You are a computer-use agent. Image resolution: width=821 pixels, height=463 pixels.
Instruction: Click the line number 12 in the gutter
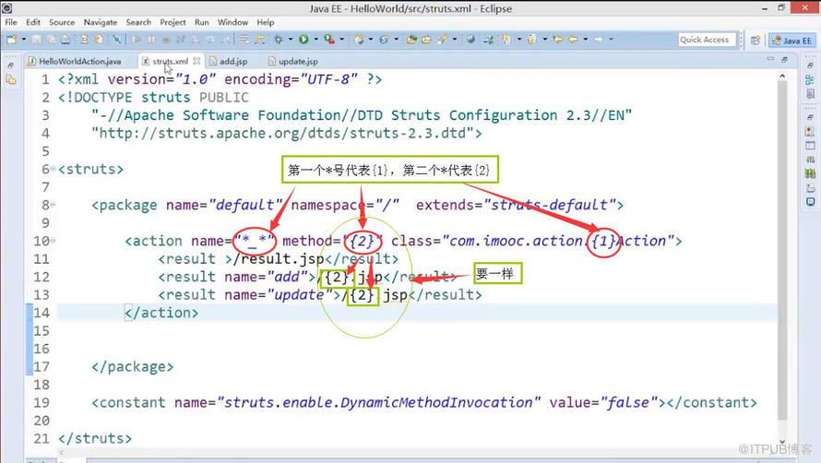[x=41, y=277]
